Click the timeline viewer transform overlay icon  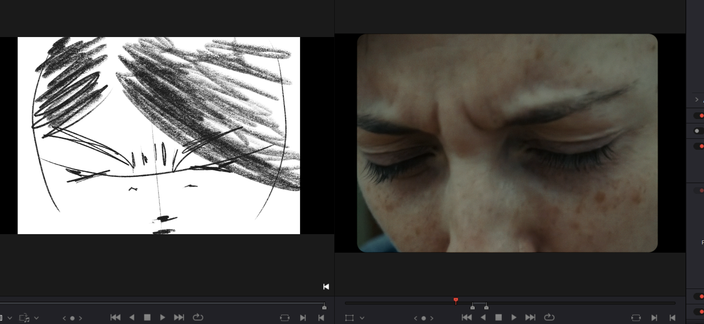(x=349, y=318)
